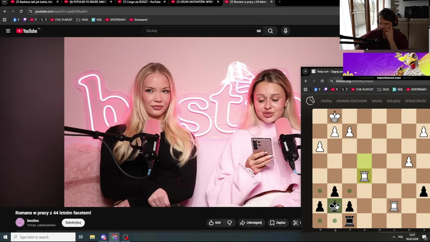Open the Windows Start menu
The image size is (430, 242).
point(5,237)
